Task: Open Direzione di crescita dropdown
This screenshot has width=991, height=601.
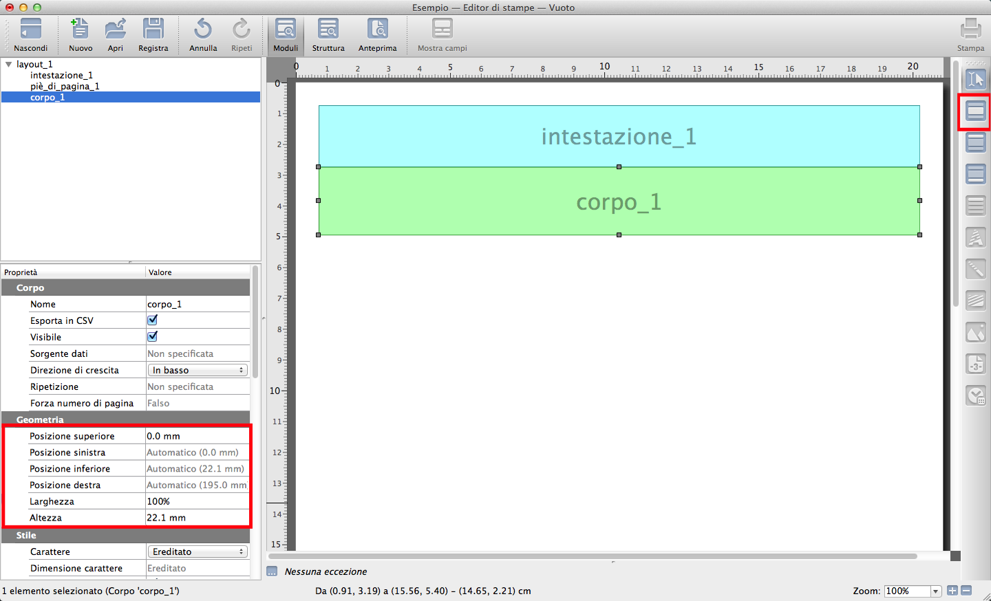Action: [198, 370]
